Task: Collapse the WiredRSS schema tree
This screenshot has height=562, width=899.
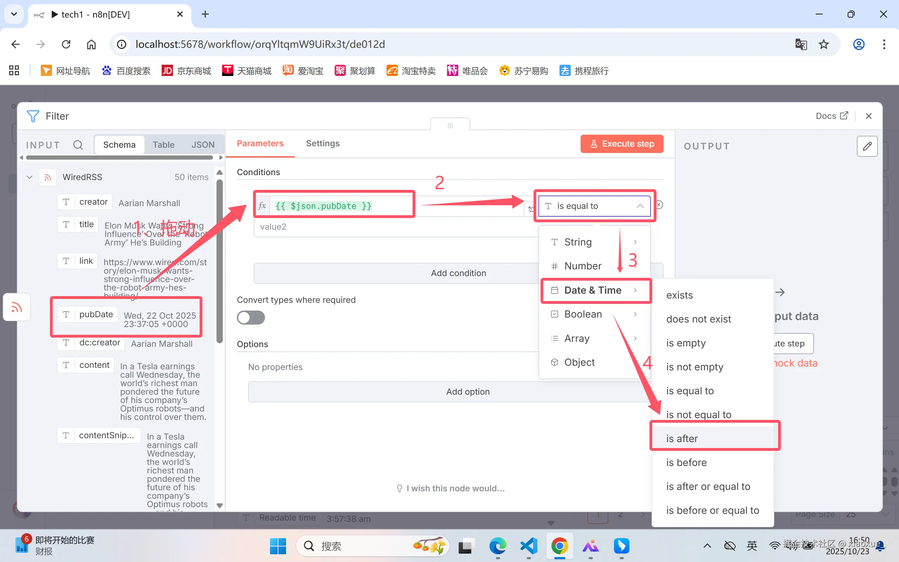Action: [30, 177]
